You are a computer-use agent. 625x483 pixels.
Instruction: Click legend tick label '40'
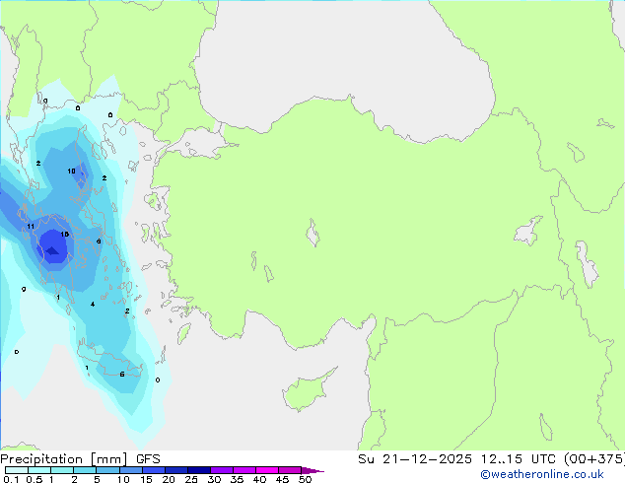259,479
